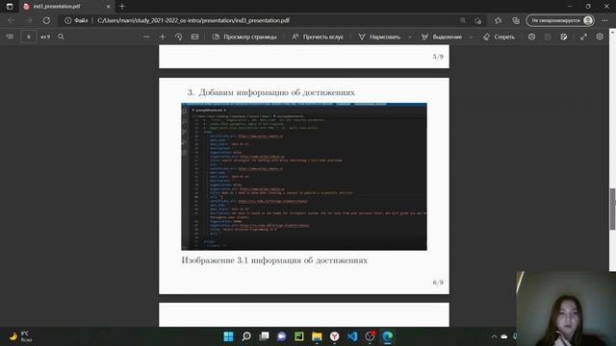Screen dimensions: 616x346
Task: Open the weather widget on taskbar
Action: (20, 336)
